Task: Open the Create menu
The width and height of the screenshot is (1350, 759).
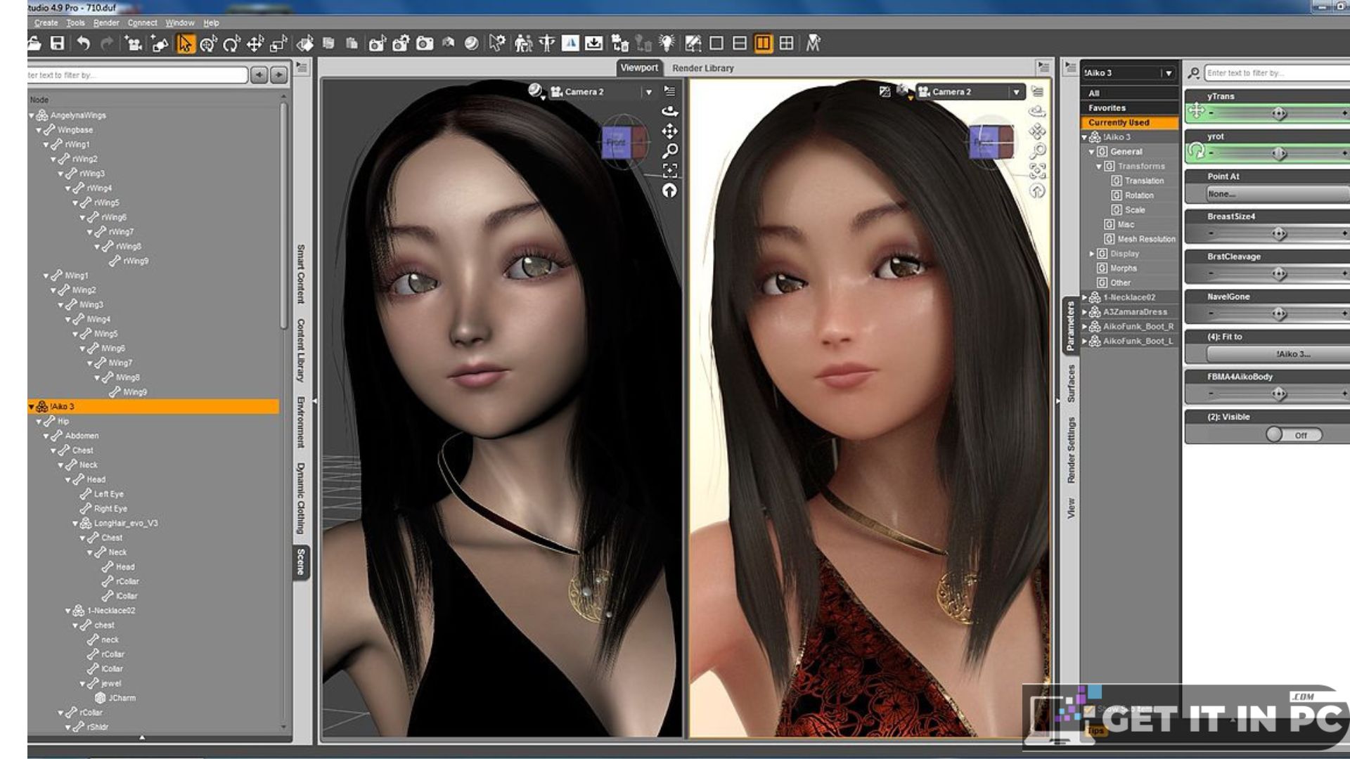Action: tap(46, 22)
